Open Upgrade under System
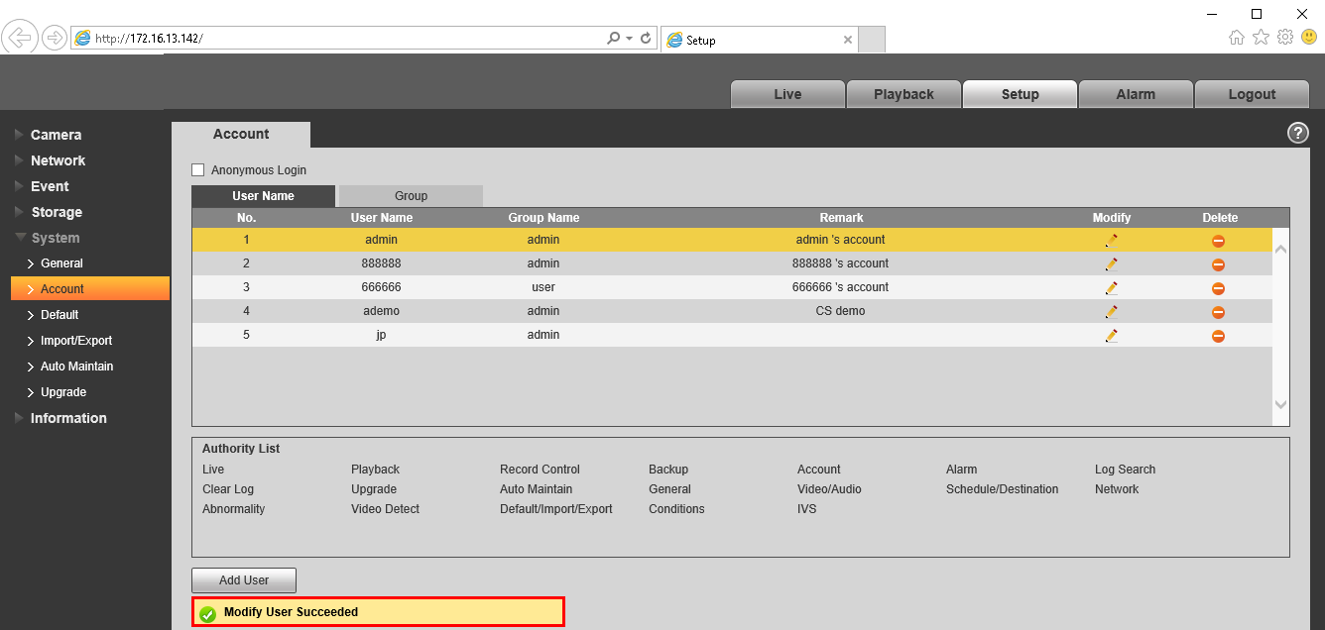Image resolution: width=1325 pixels, height=630 pixels. pyautogui.click(x=63, y=392)
